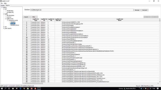This screenshot has height=90, width=161.
Task: Switch to the Reports tab
Action: point(8,5)
